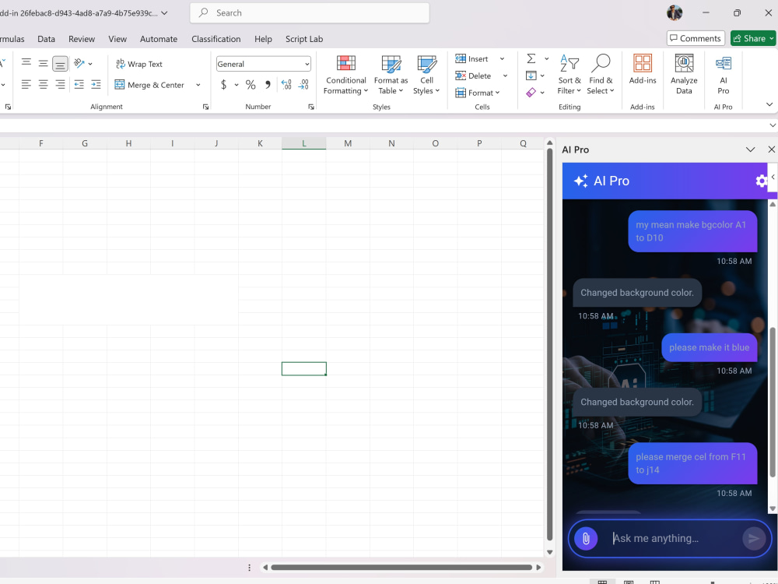Switch to the View tab
The image size is (778, 584).
[117, 39]
